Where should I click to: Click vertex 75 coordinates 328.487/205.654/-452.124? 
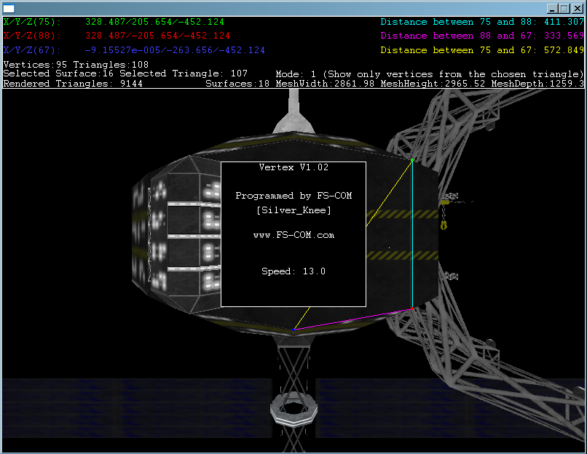[x=154, y=22]
